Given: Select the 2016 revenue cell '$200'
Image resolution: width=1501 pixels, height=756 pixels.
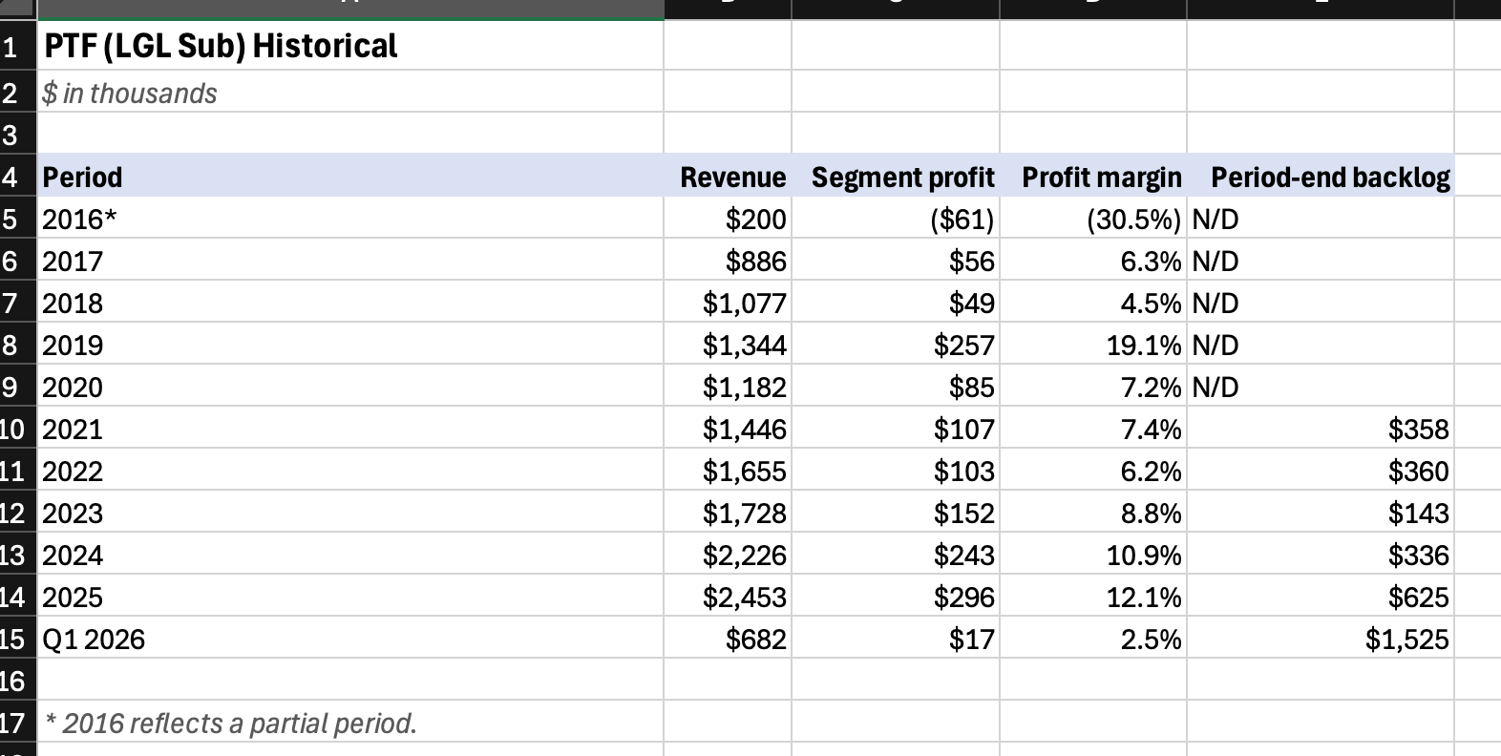Looking at the screenshot, I should (728, 219).
